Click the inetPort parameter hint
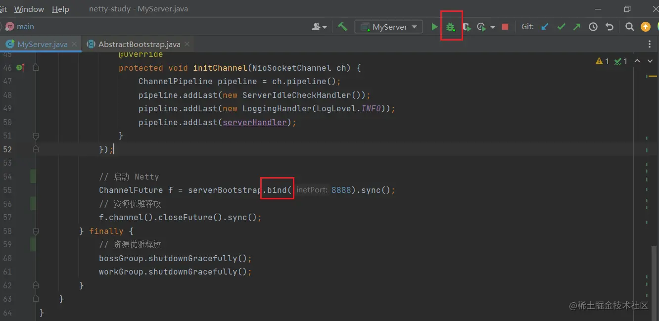 pyautogui.click(x=312, y=190)
